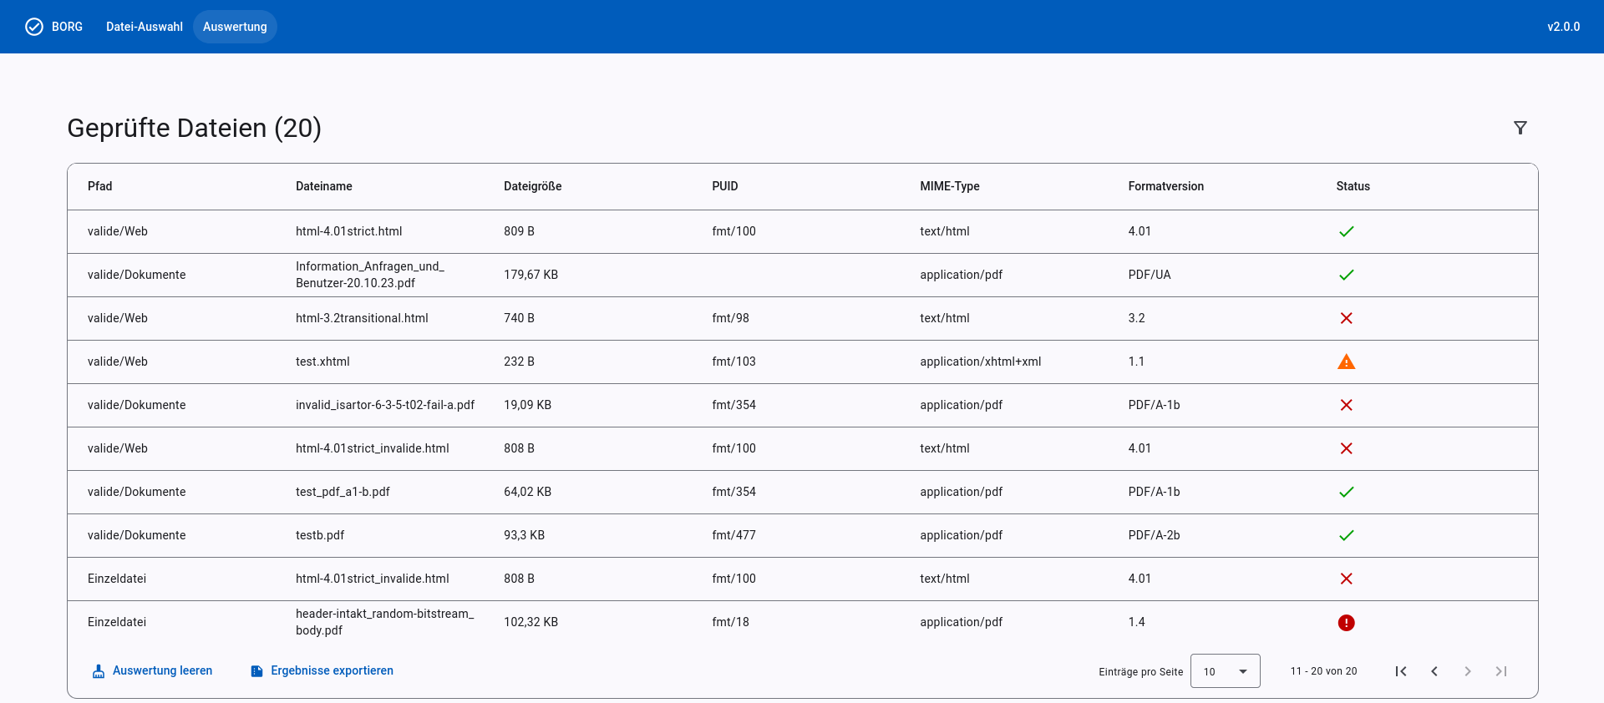Viewport: 1604px width, 703px height.
Task: Click the fmt/98 PUID cell
Action: tap(730, 318)
